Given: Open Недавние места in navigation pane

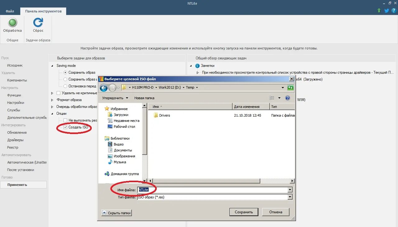Looking at the screenshot, I should pyautogui.click(x=126, y=121).
